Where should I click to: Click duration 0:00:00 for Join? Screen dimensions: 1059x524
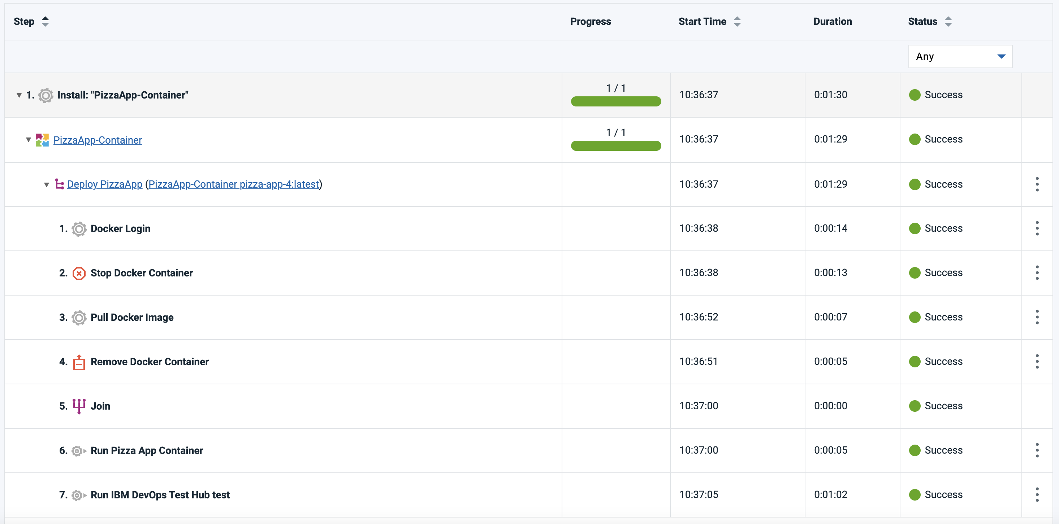[x=830, y=406]
